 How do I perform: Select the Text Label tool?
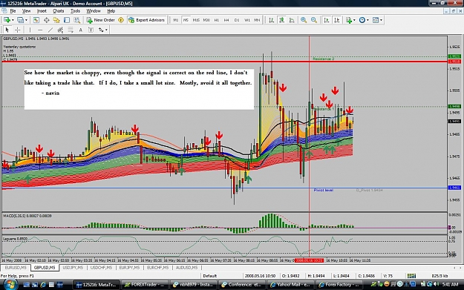coord(91,30)
